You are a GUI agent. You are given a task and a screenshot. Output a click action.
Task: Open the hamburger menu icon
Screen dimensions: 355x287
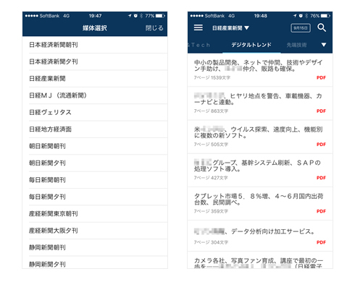[x=198, y=27]
